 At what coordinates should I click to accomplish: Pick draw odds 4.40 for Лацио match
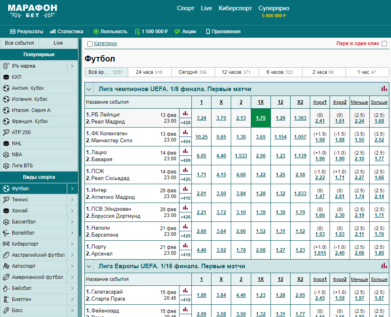pyautogui.click(x=221, y=156)
